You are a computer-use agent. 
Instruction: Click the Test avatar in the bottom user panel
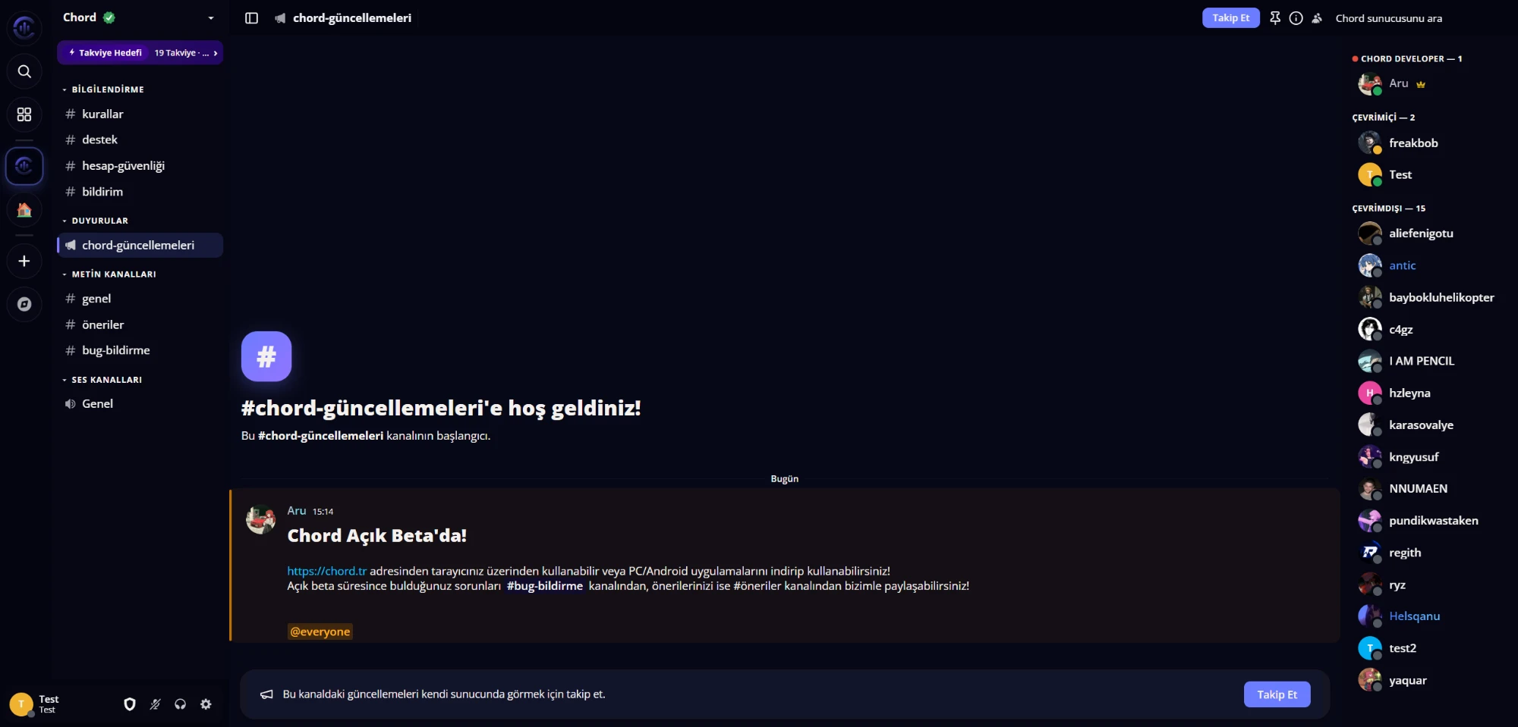[21, 704]
